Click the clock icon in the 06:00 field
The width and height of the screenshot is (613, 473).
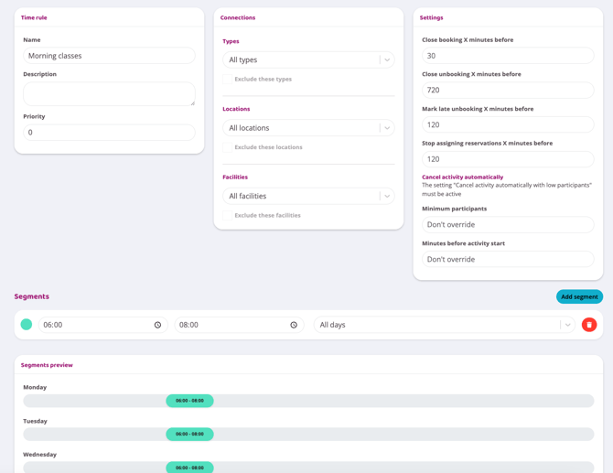[157, 325]
